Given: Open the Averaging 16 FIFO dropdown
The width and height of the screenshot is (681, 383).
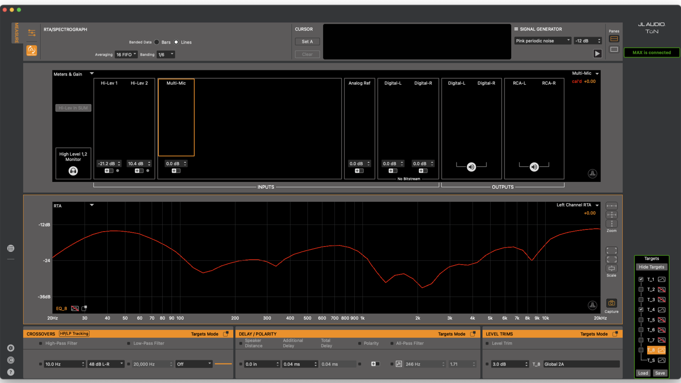Looking at the screenshot, I should (126, 55).
